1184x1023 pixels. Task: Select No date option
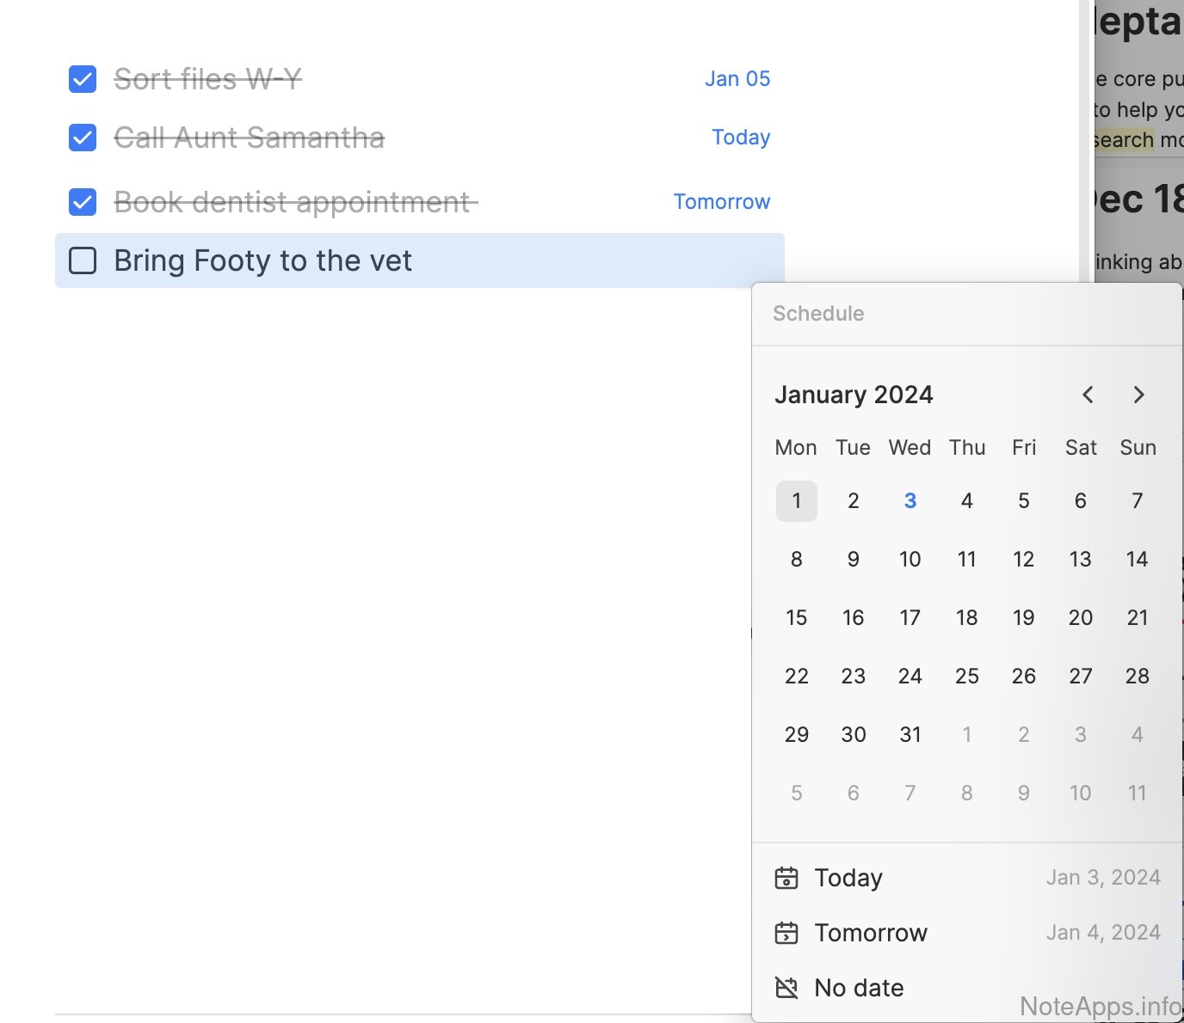coord(859,988)
